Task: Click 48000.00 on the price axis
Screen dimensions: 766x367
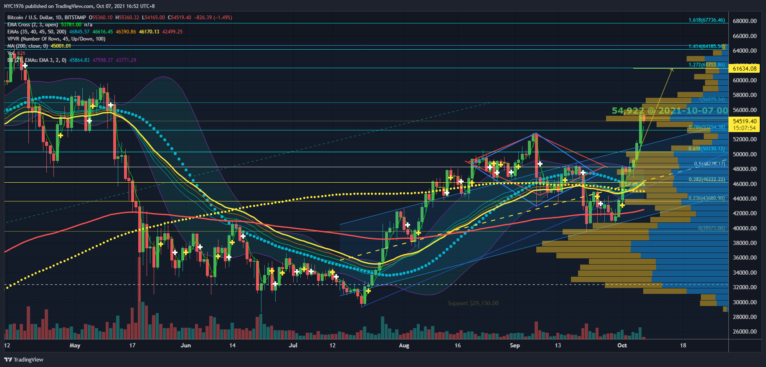Action: [745, 169]
